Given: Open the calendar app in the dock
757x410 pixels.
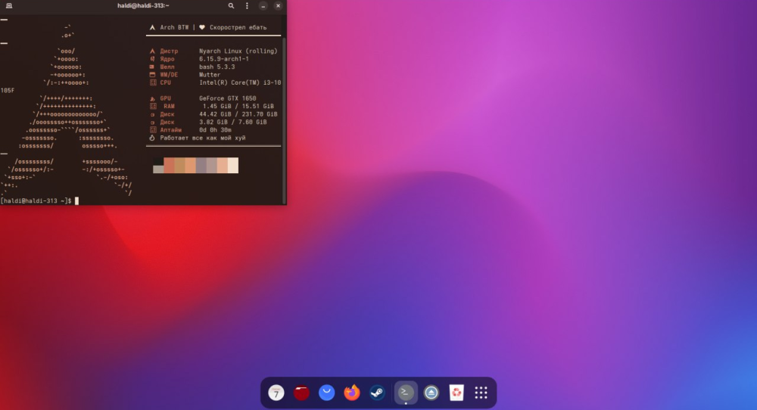Looking at the screenshot, I should click(276, 393).
